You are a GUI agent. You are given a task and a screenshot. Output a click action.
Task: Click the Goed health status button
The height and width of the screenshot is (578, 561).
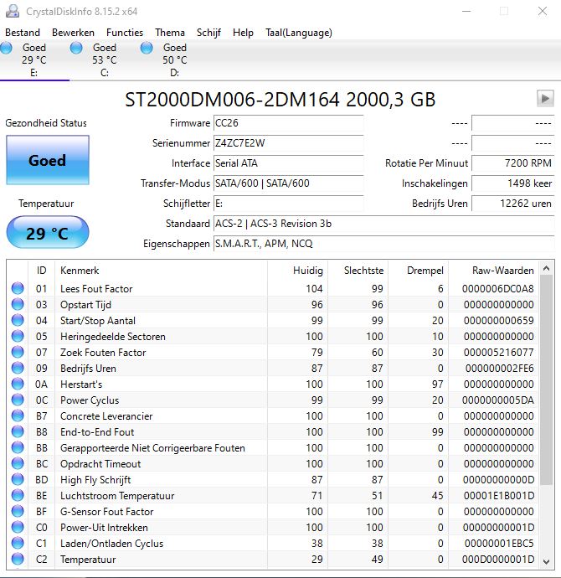click(48, 160)
